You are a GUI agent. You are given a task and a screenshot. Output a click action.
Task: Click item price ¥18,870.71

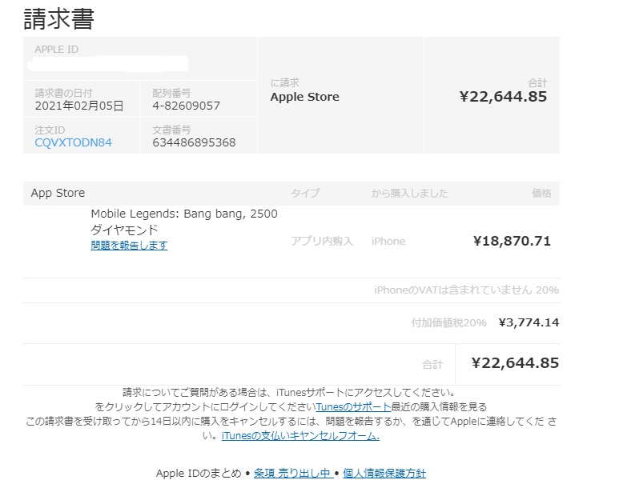[512, 241]
